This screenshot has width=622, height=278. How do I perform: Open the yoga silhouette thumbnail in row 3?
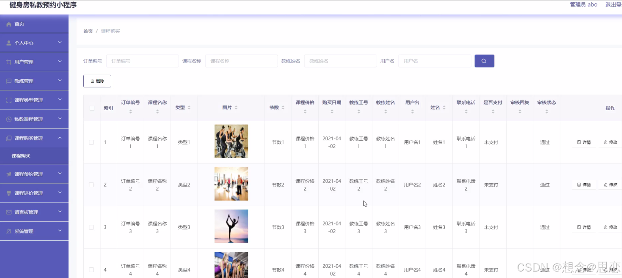pyautogui.click(x=231, y=227)
